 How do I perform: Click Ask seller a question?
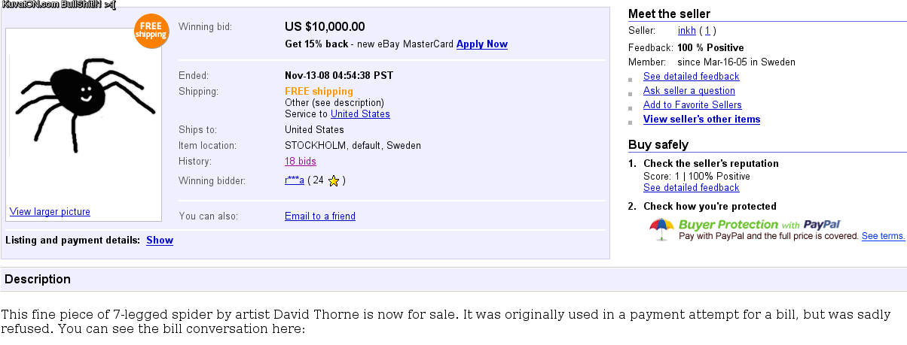[x=689, y=91]
